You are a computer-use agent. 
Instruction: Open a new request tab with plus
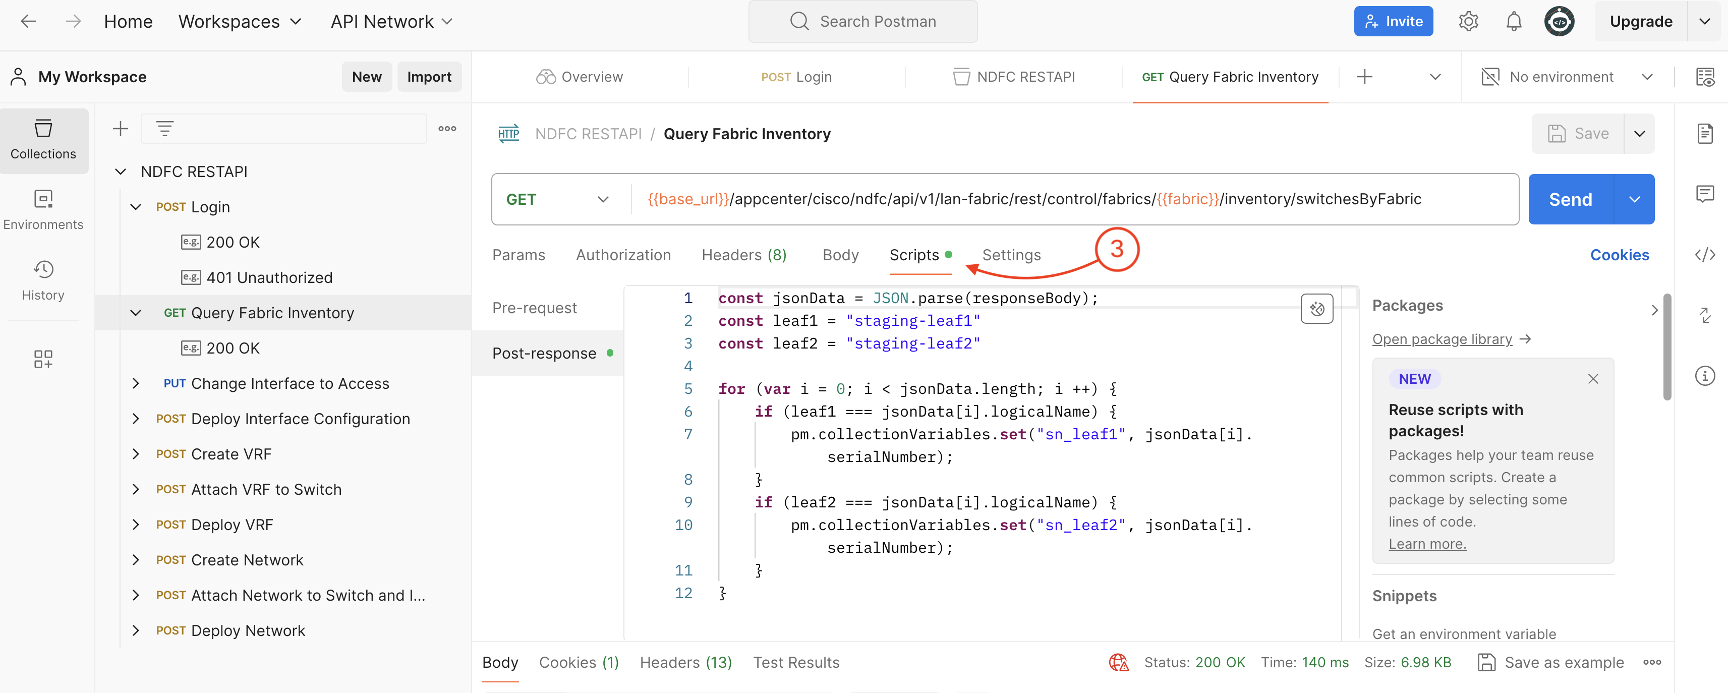click(1364, 77)
